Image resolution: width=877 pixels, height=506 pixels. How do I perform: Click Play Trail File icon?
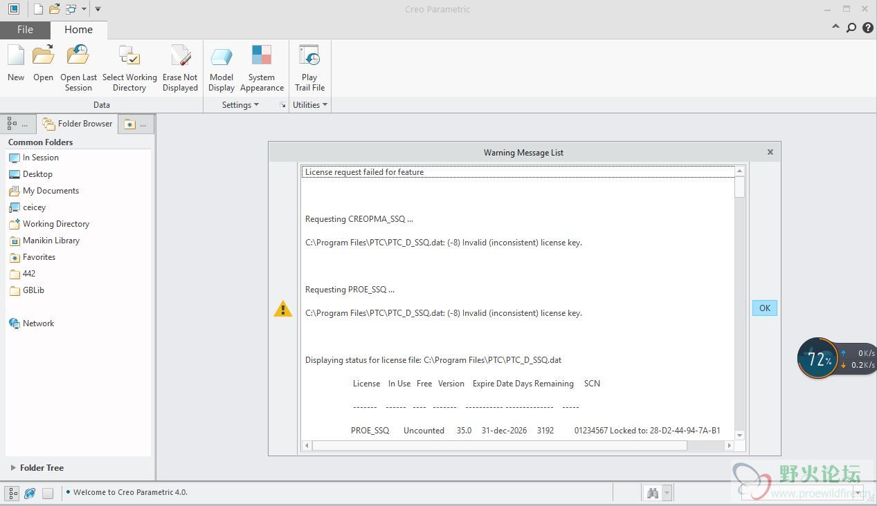(x=309, y=56)
